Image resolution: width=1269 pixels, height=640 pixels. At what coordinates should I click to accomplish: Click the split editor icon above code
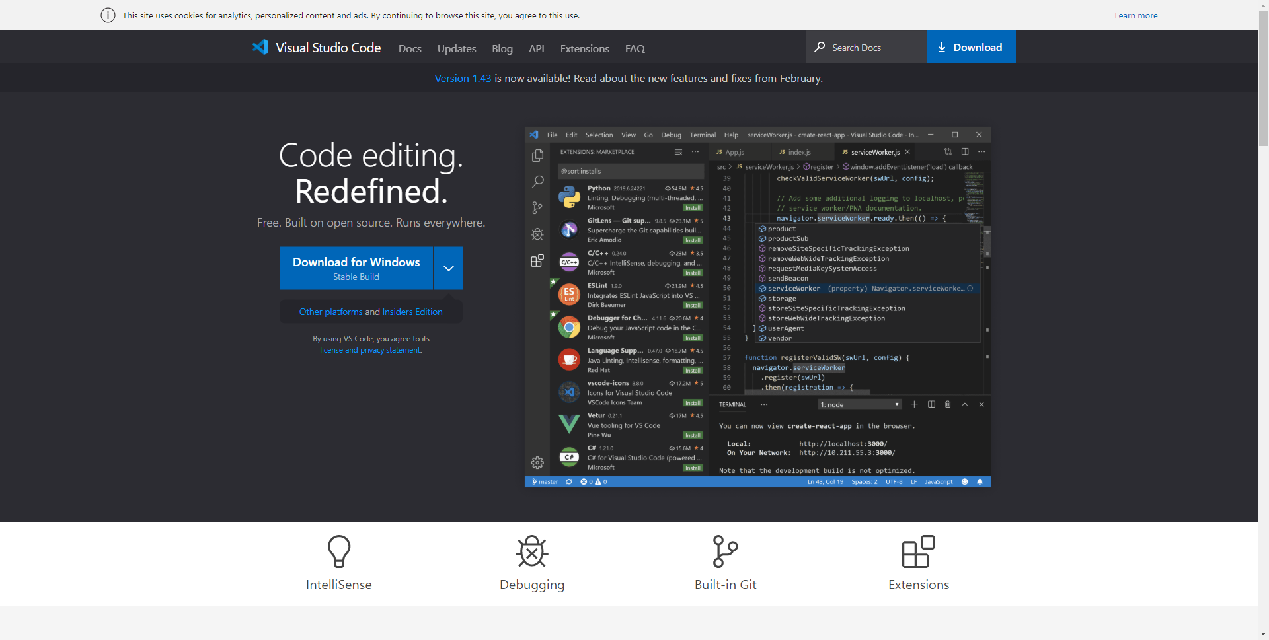pyautogui.click(x=965, y=151)
